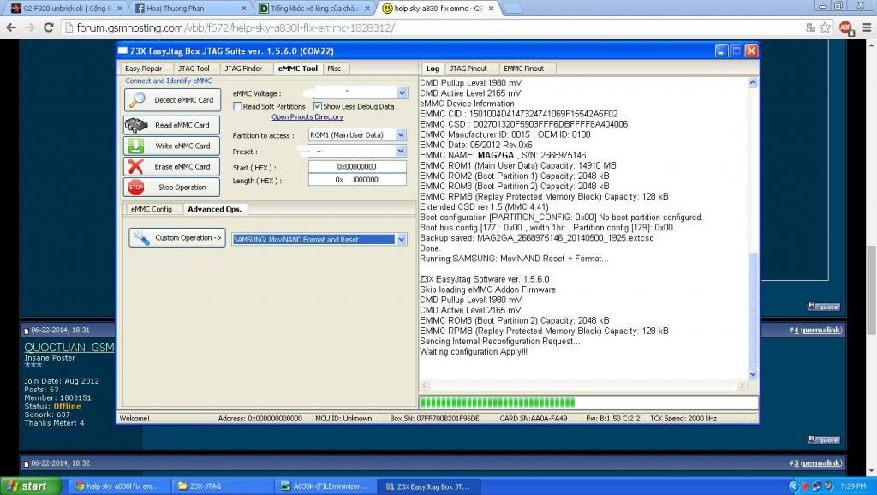Go forward in the Chrome browser
Viewport: 877px width, 495px height.
[30, 27]
